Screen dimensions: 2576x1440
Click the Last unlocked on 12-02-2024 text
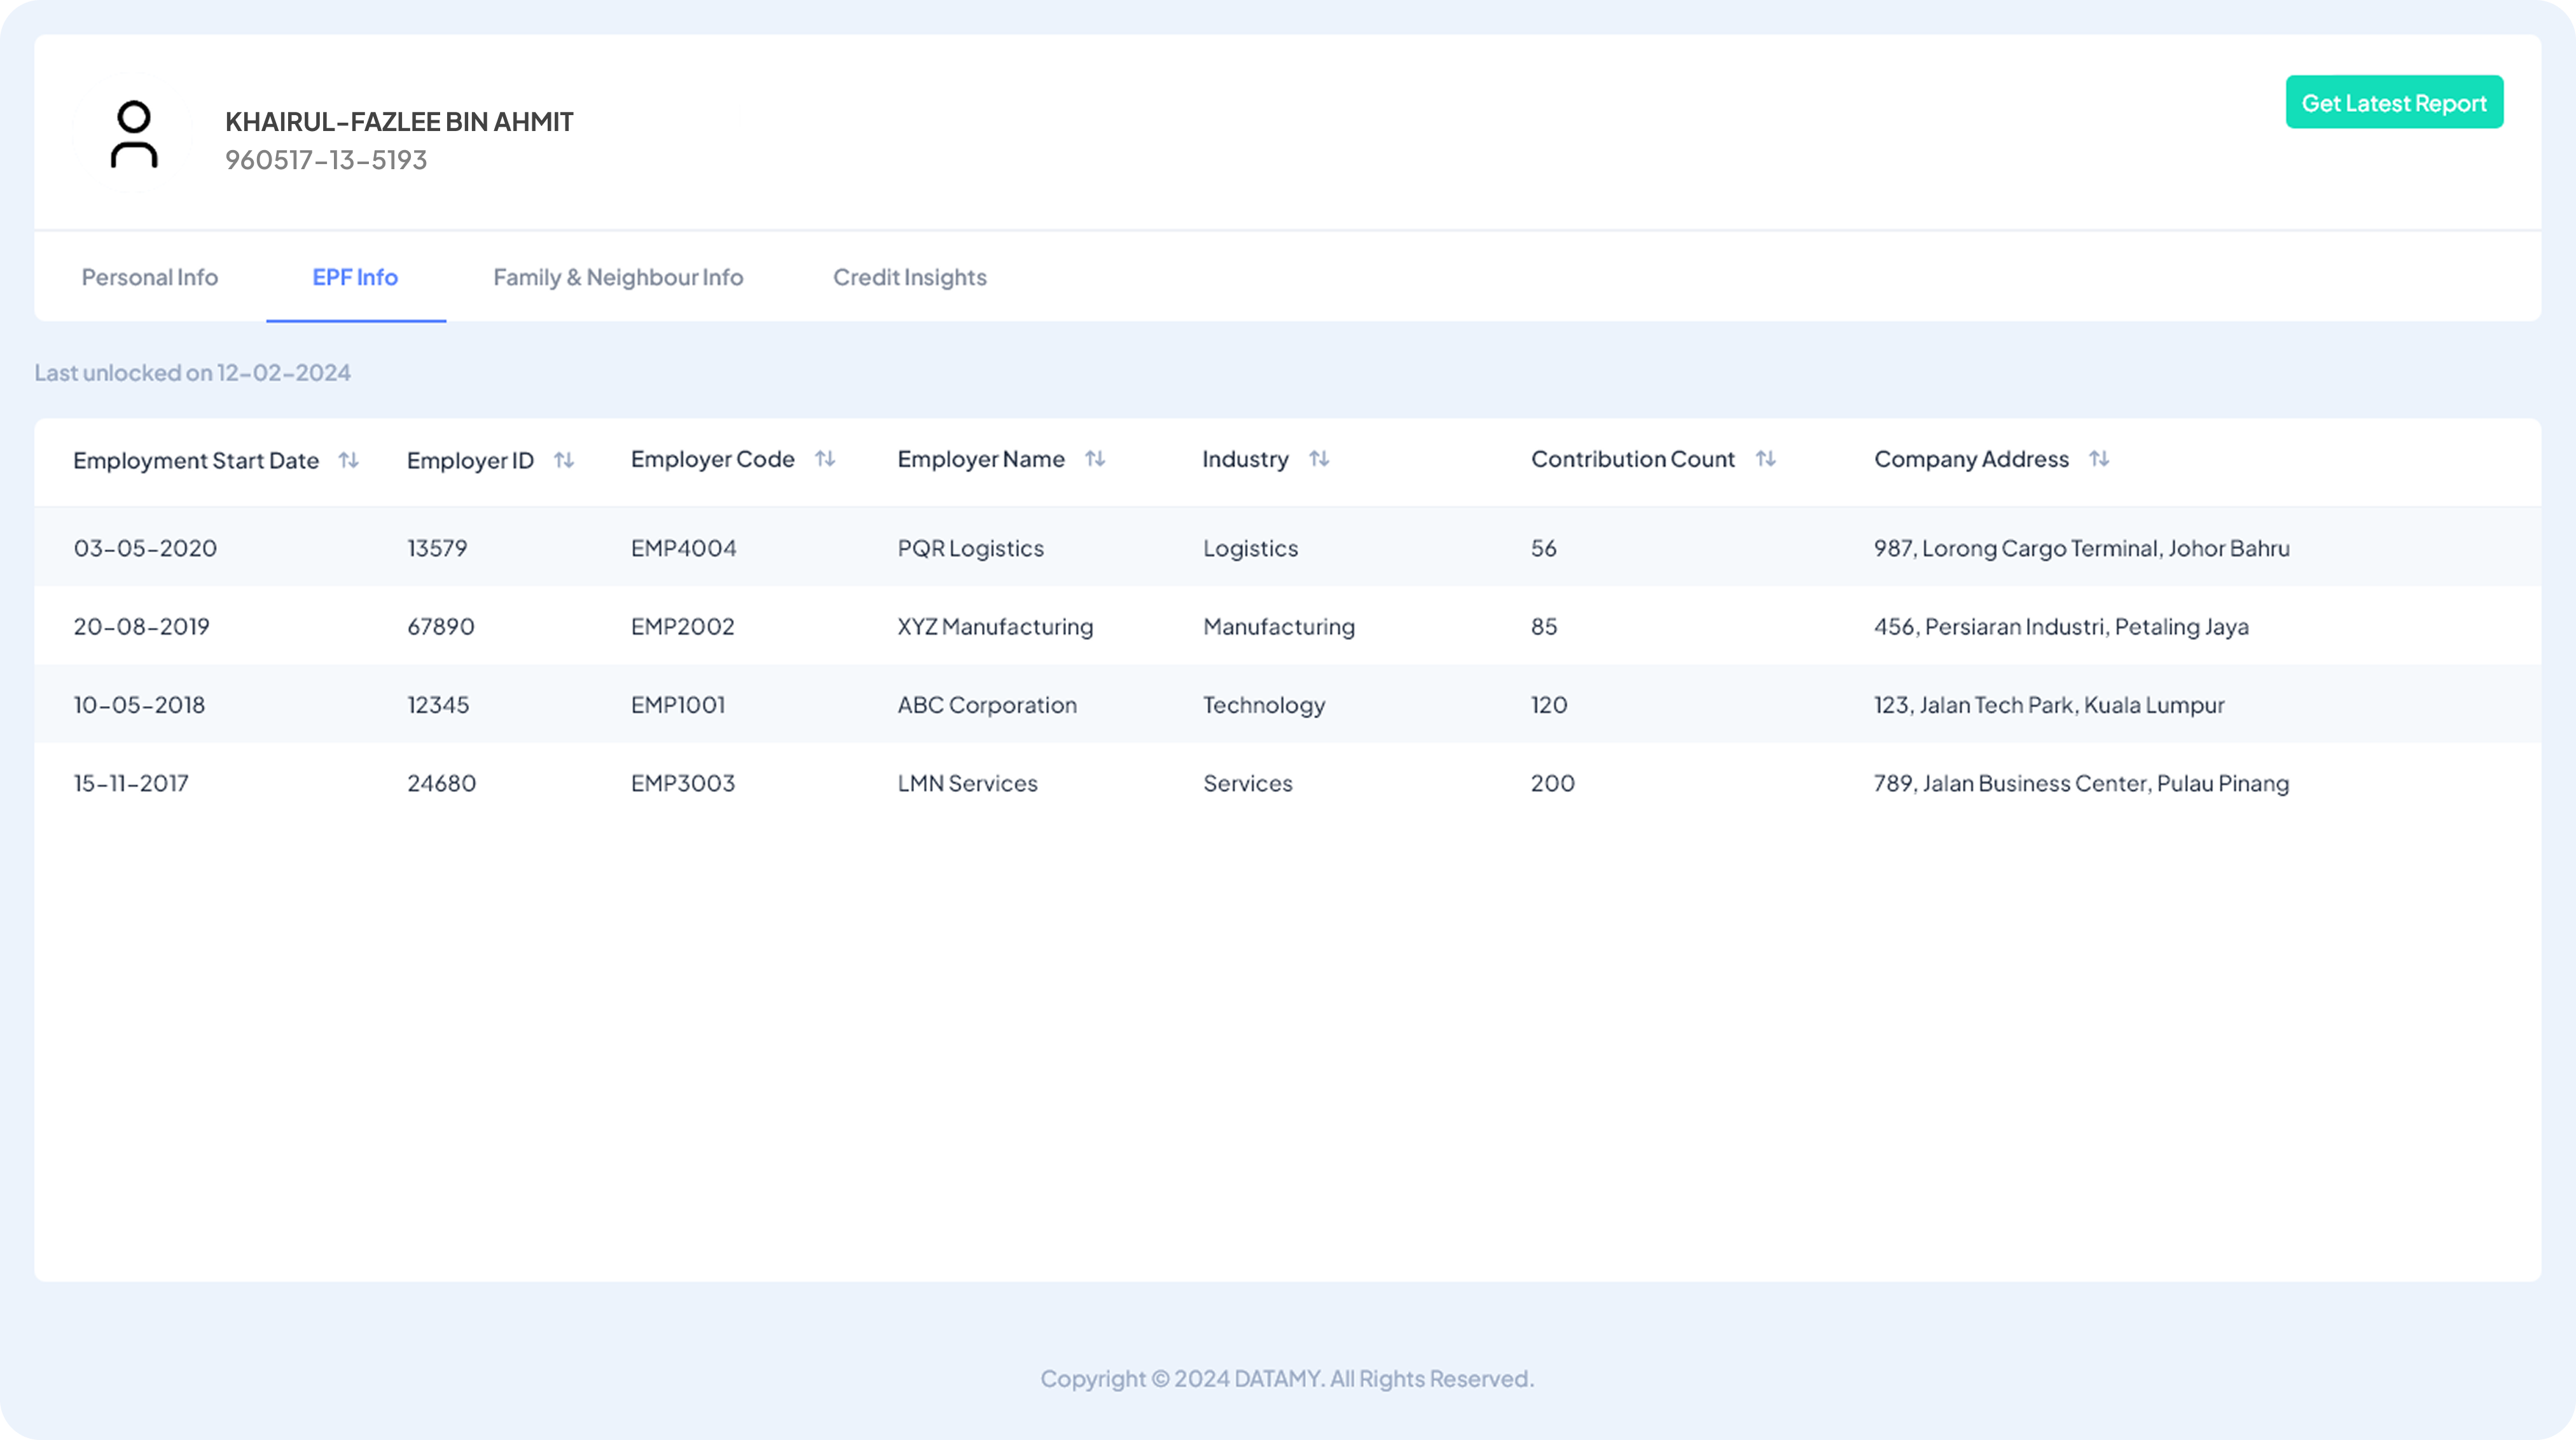click(x=193, y=372)
